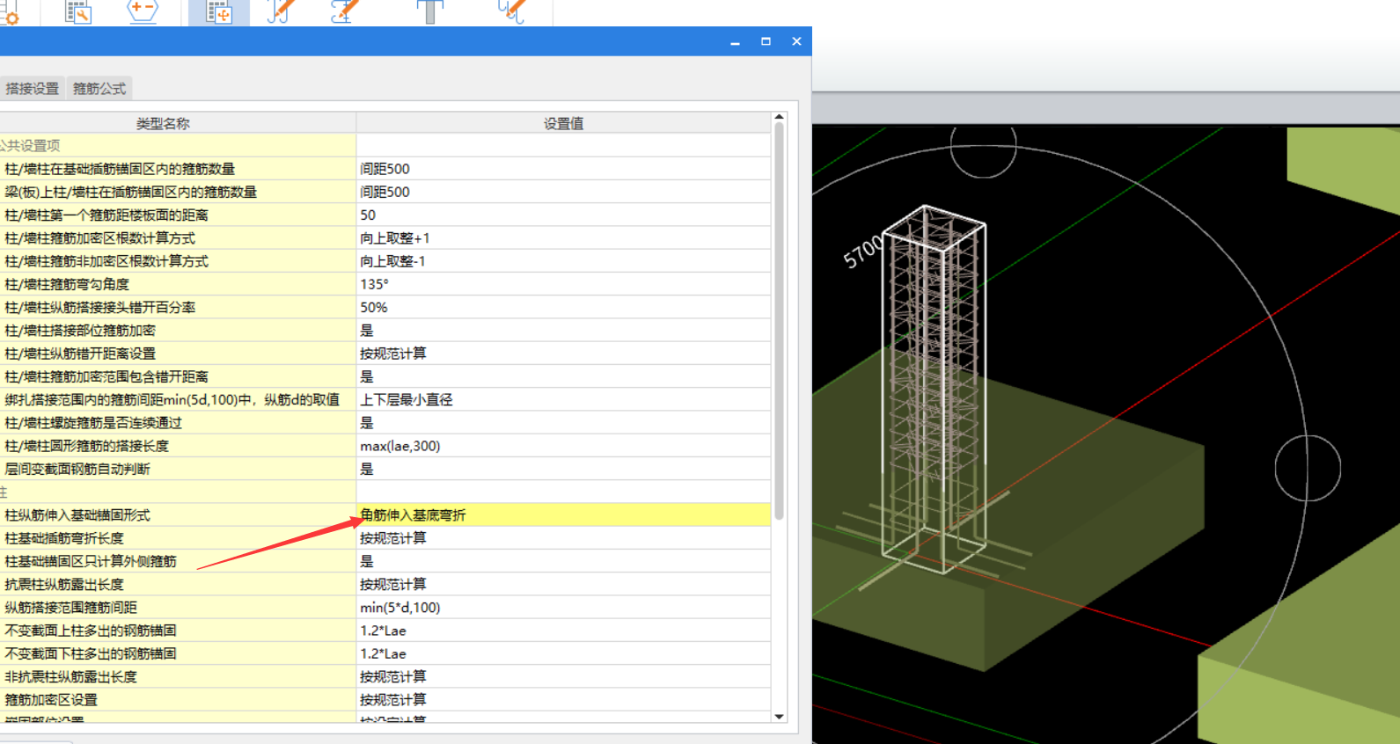Click the table-with-wrench settings toolbar icon
The image size is (1400, 744).
pyautogui.click(x=78, y=11)
